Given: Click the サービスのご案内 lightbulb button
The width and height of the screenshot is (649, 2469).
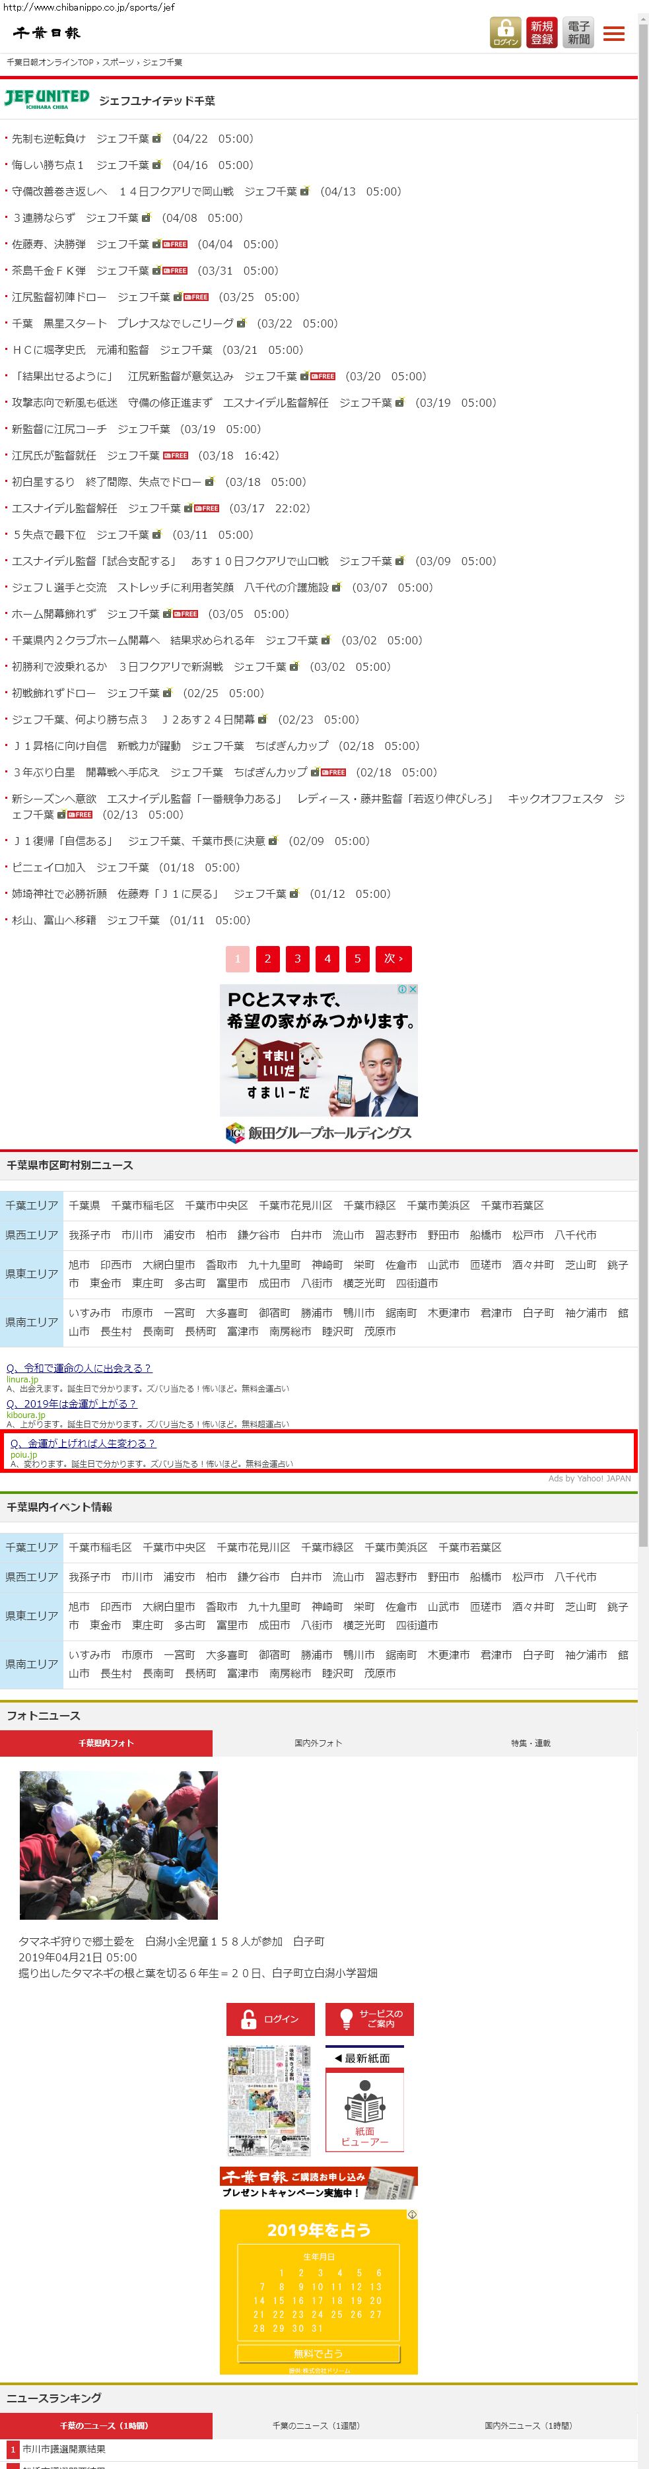Looking at the screenshot, I should point(369,2019).
